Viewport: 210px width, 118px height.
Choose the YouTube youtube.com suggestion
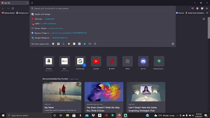(103, 19)
